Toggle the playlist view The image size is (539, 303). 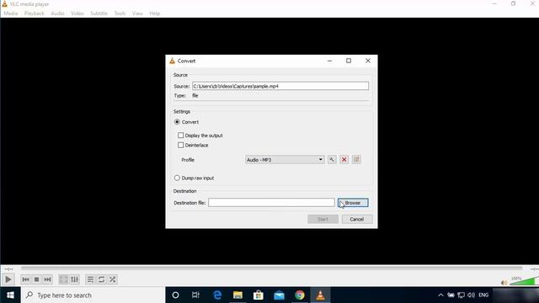tap(90, 279)
